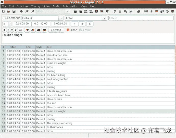Screen dimensions: 176x138
Task: Open the View menu
Action: click(x=84, y=6)
